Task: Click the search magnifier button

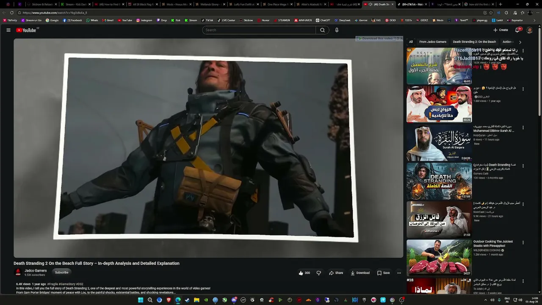Action: coord(322,30)
